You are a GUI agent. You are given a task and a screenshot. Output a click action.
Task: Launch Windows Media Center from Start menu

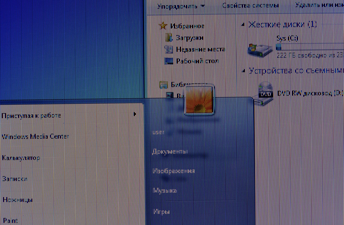click(35, 137)
